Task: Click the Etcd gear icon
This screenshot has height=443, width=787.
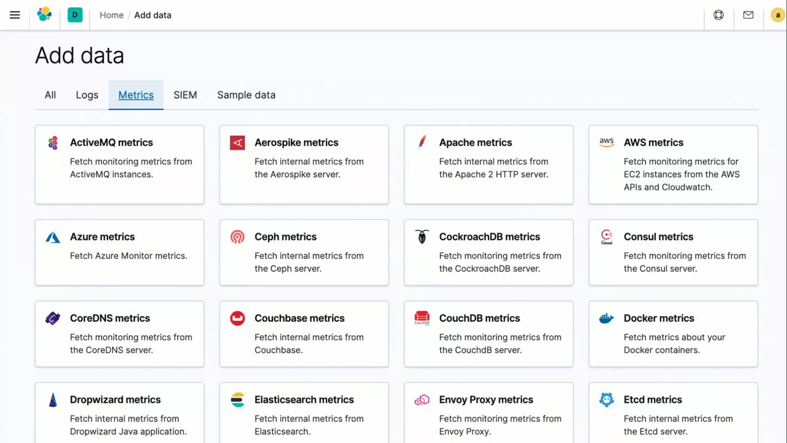Action: 606,400
